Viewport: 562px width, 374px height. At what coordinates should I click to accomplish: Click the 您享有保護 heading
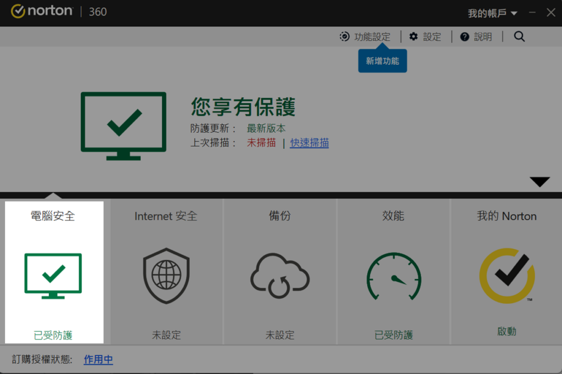(x=243, y=107)
